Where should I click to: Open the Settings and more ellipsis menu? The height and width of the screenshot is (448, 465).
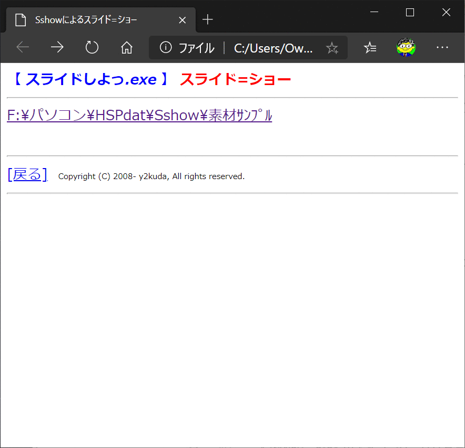(442, 48)
